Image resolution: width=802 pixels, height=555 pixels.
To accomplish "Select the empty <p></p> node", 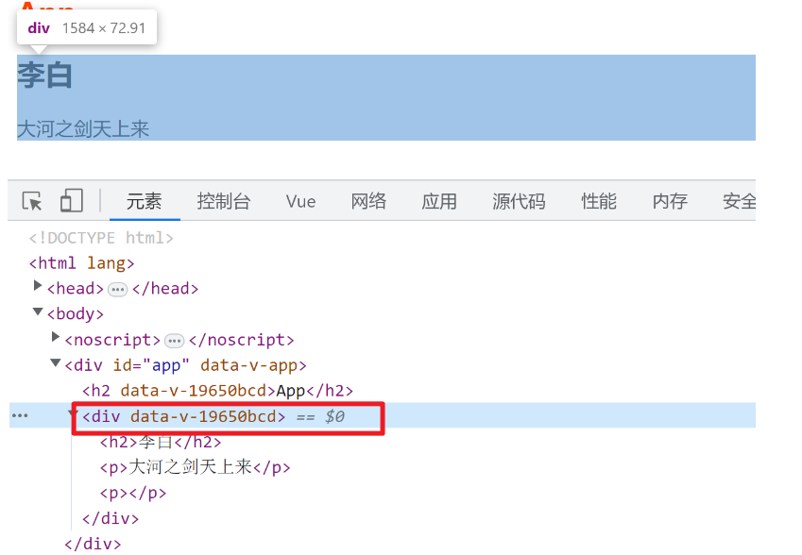I will tap(133, 493).
